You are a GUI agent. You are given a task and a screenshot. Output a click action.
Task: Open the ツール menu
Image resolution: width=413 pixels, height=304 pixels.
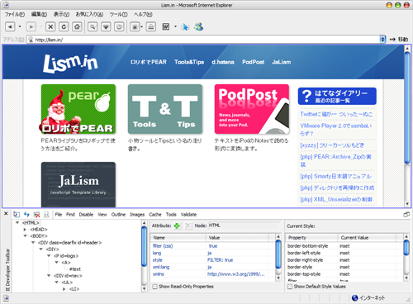pos(118,14)
